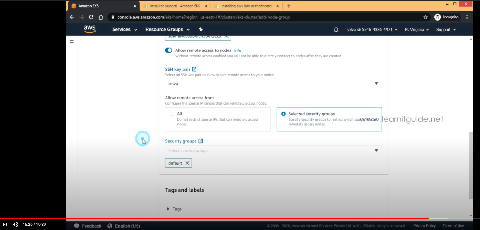Screen dimensions: 480x230
Task: Open the notifications bell icon
Action: 336,30
